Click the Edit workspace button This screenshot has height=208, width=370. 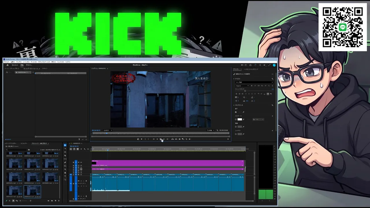pos(22,65)
